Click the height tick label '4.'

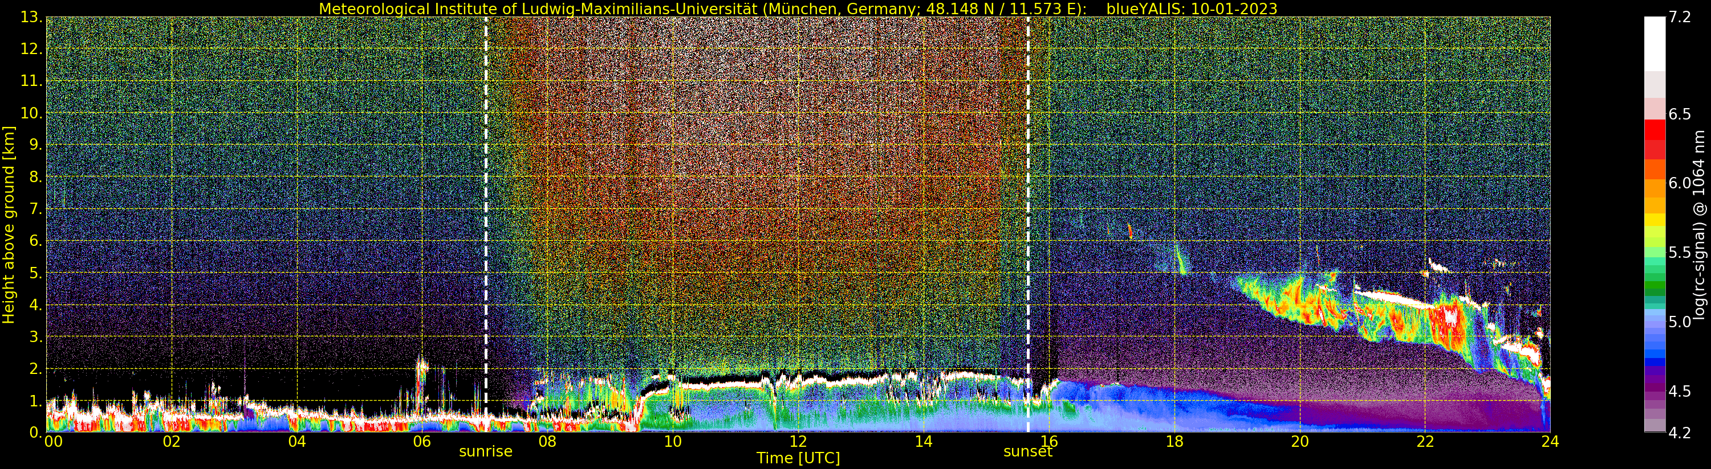(x=35, y=305)
